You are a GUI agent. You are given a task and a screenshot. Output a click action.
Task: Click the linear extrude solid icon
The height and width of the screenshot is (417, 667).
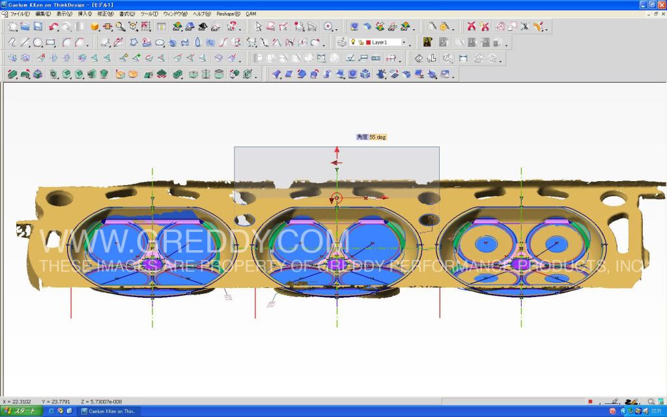coord(12,74)
